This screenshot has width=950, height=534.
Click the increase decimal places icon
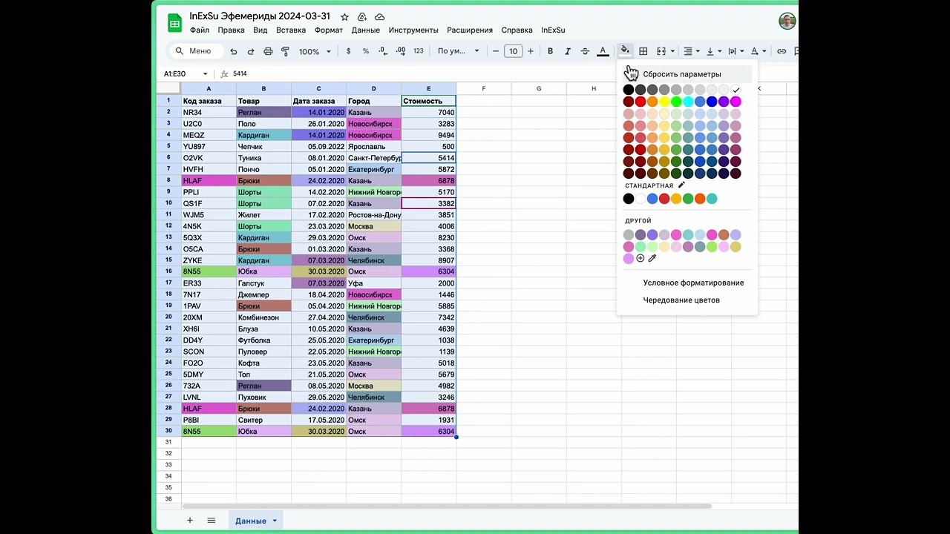401,51
